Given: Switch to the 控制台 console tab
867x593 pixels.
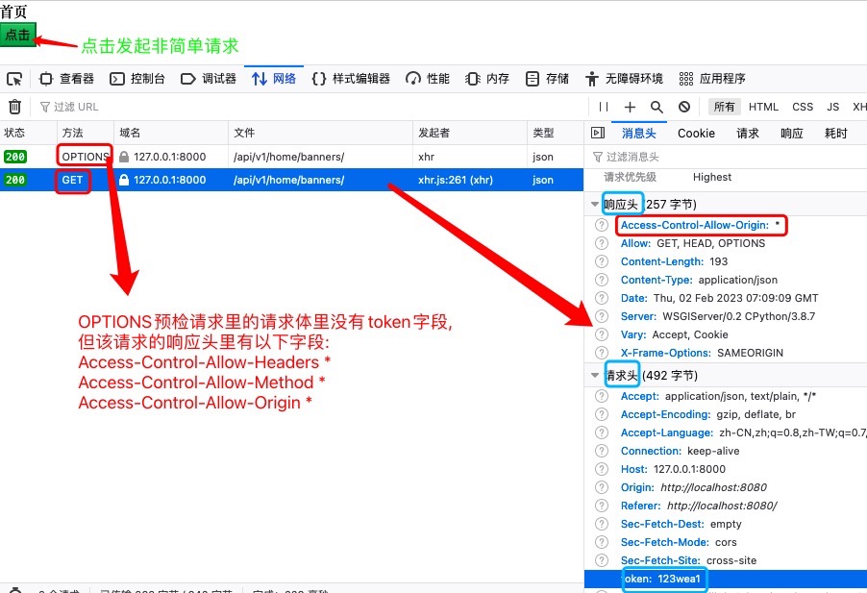Looking at the screenshot, I should [137, 79].
